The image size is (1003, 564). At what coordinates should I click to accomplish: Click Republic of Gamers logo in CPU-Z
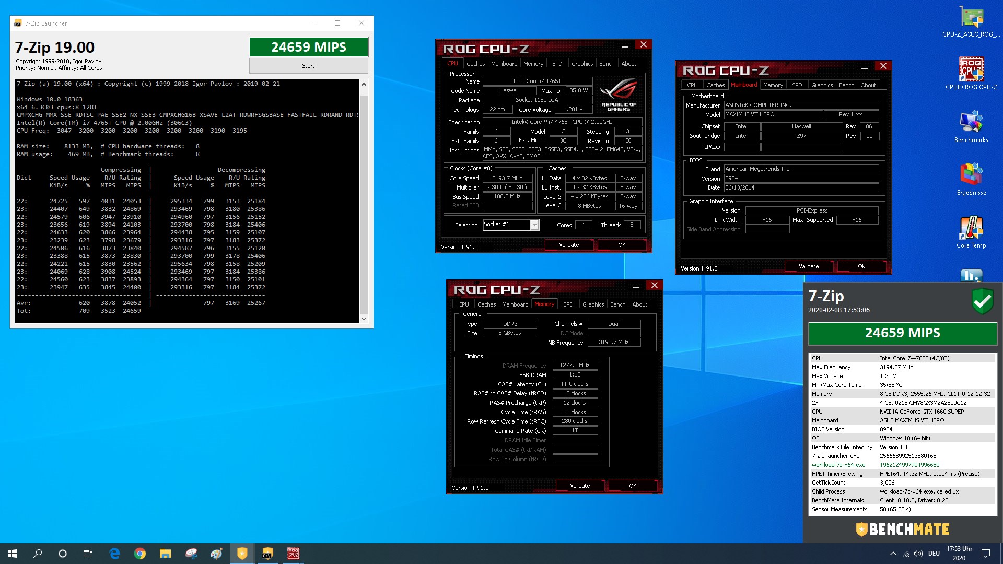(x=619, y=95)
